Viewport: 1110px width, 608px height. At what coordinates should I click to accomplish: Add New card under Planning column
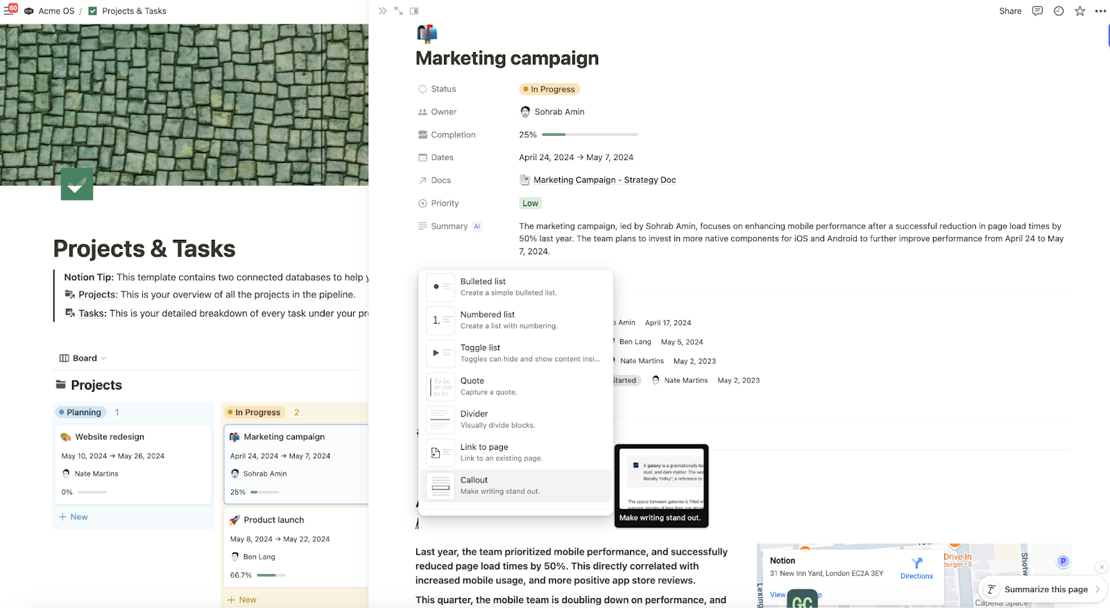[74, 517]
